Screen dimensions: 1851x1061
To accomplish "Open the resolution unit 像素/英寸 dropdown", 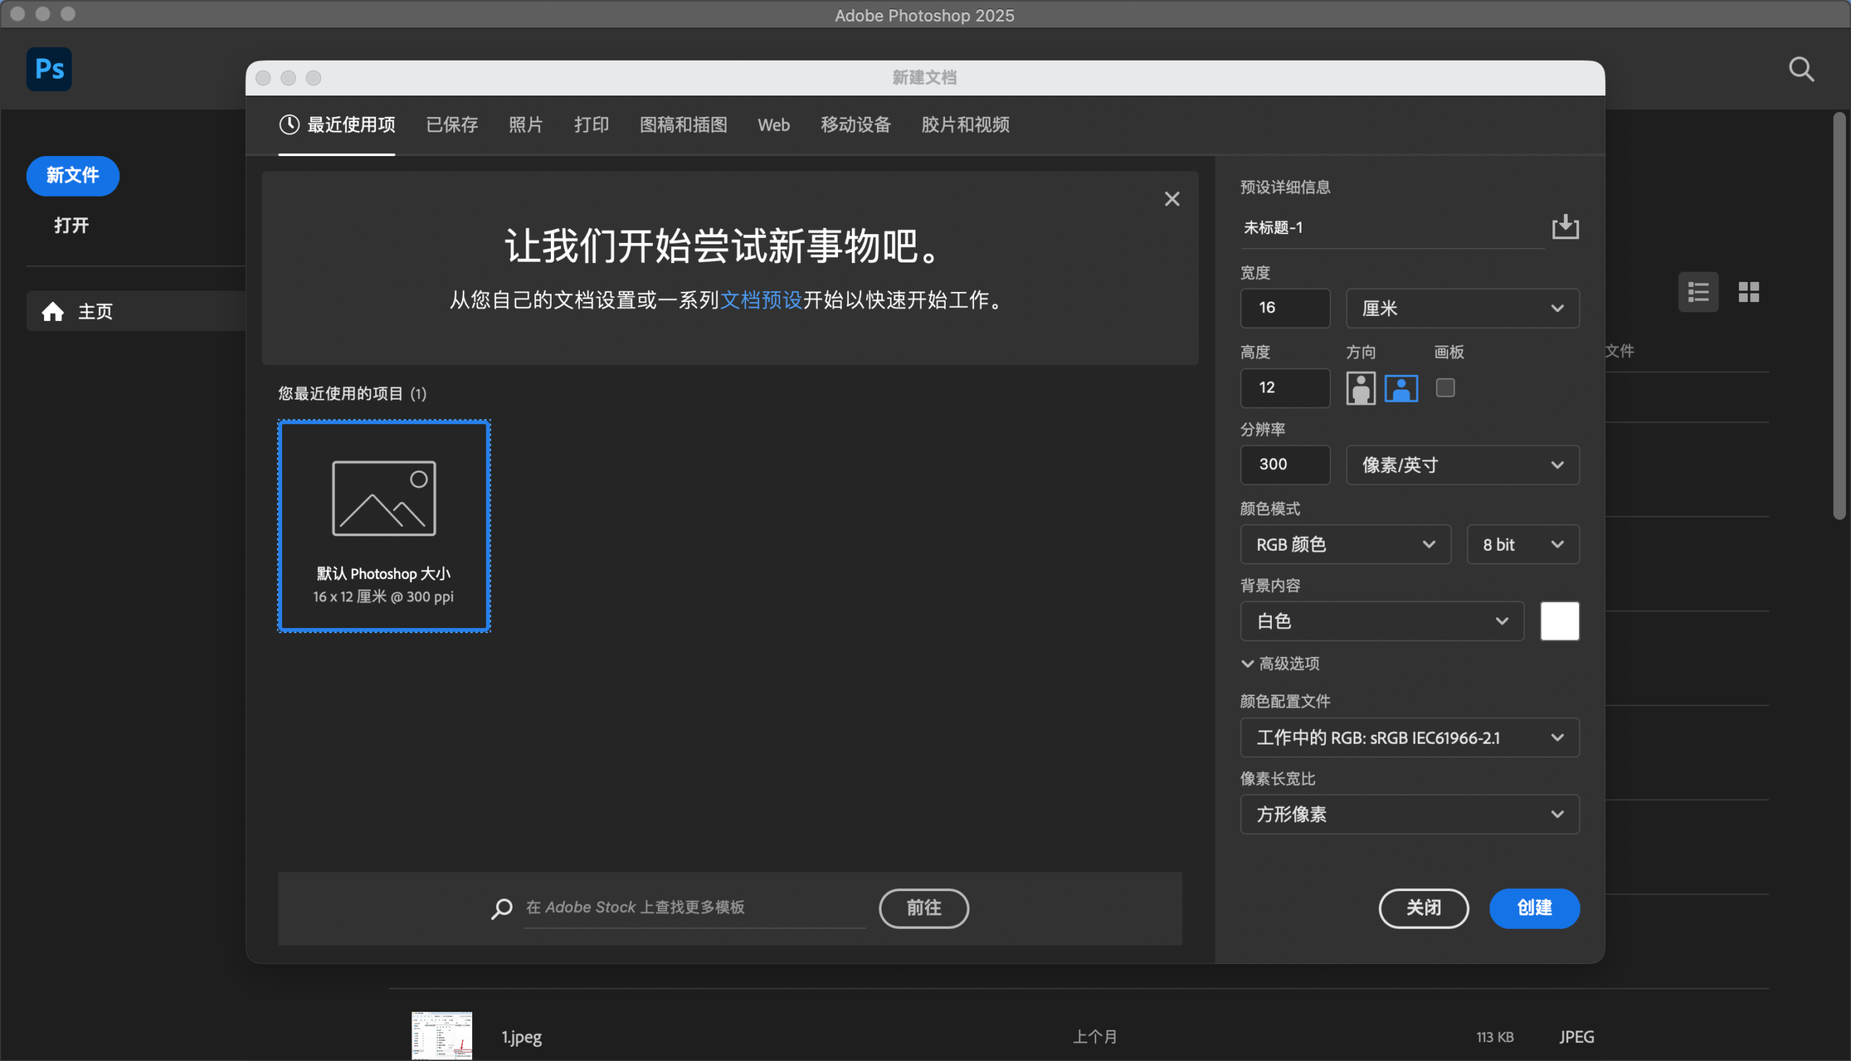I will coord(1462,465).
